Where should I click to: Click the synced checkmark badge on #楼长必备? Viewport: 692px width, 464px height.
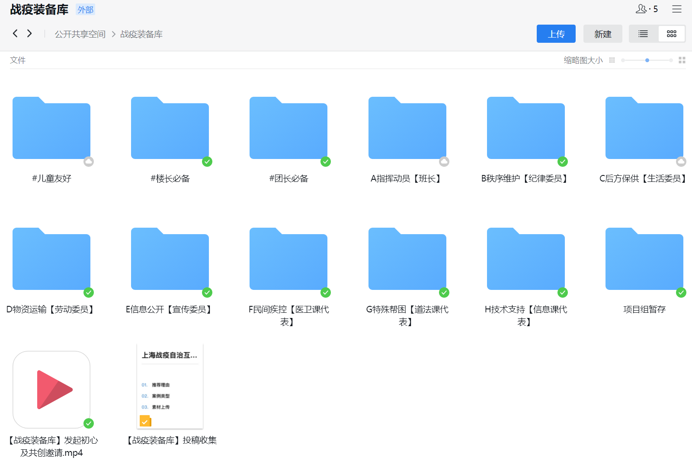pos(207,162)
